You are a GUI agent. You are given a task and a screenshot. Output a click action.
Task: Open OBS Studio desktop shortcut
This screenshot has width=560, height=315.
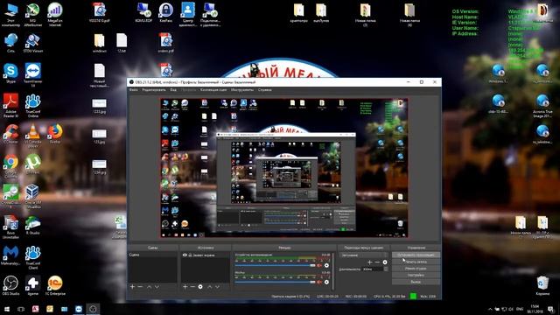[10, 286]
